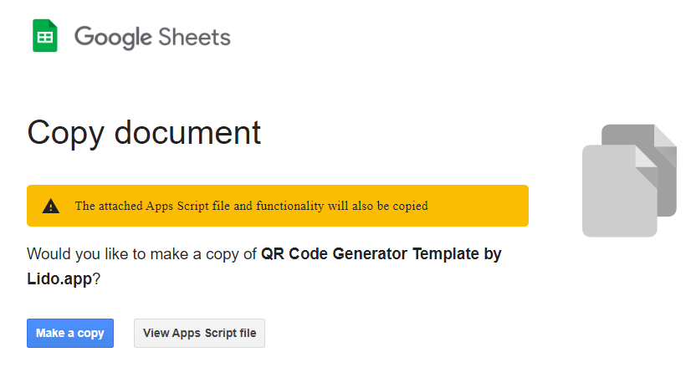Click the word "document" in the heading
Viewport: 696px width, 383px height.
pyautogui.click(x=187, y=132)
